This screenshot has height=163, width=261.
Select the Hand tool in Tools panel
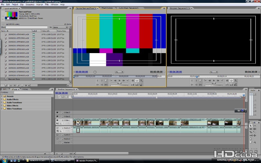tap(251, 142)
